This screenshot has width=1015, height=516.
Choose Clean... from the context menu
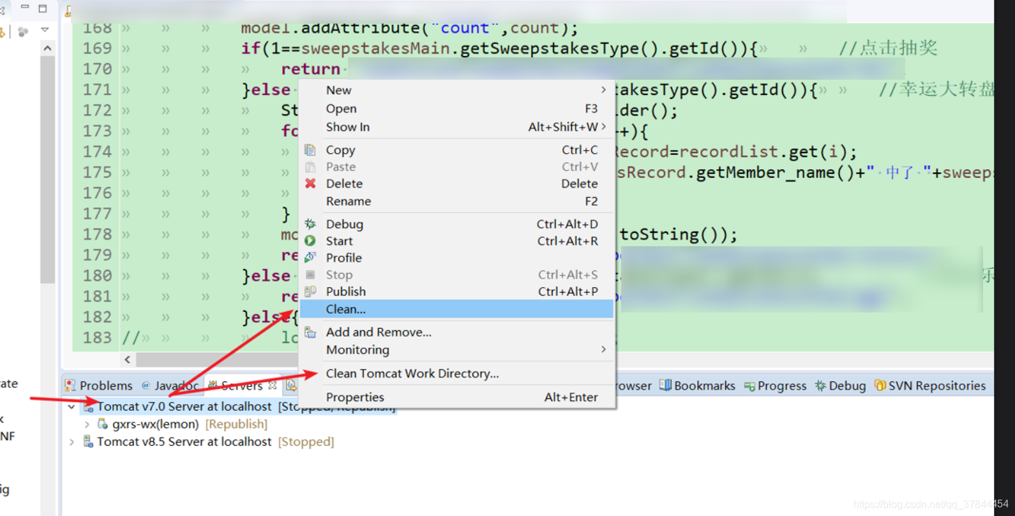[x=346, y=309]
